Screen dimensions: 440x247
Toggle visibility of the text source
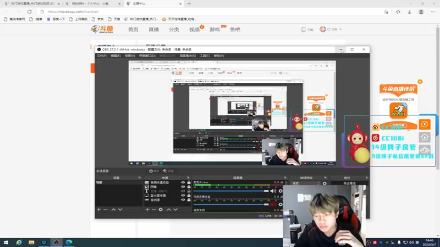tap(183, 191)
